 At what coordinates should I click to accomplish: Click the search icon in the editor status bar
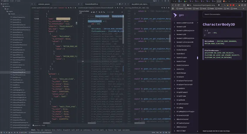pos(15,133)
